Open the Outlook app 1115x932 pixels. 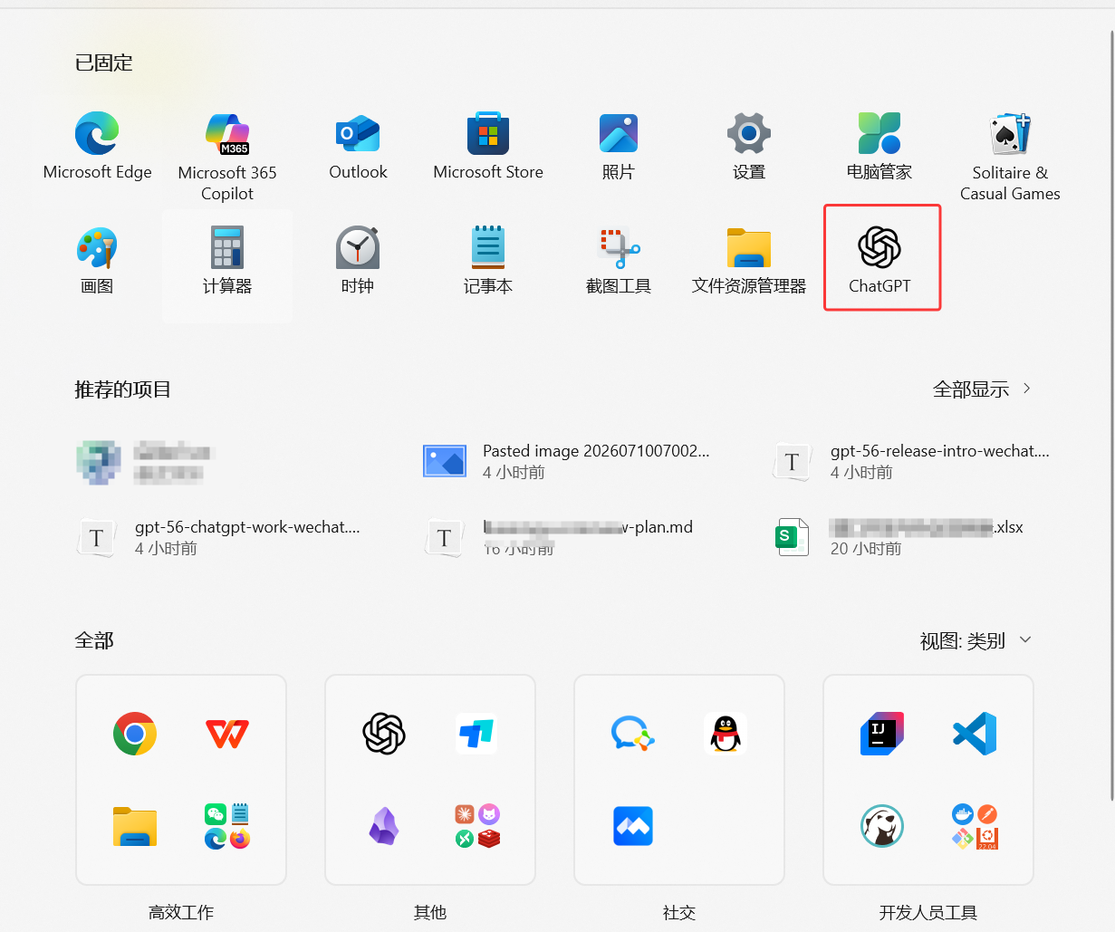(x=358, y=147)
